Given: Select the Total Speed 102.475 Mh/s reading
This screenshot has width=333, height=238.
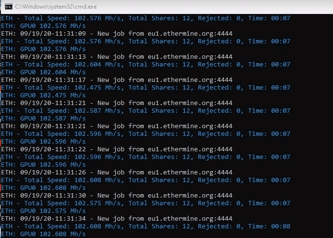Looking at the screenshot, I should (x=100, y=88).
